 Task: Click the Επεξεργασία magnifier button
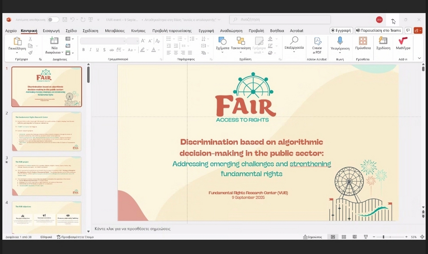(x=294, y=43)
